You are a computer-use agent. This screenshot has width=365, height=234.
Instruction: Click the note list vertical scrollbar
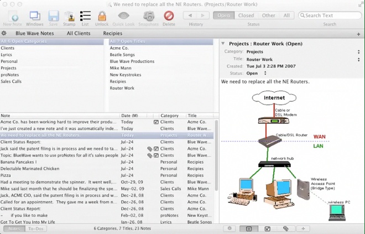(x=216, y=155)
